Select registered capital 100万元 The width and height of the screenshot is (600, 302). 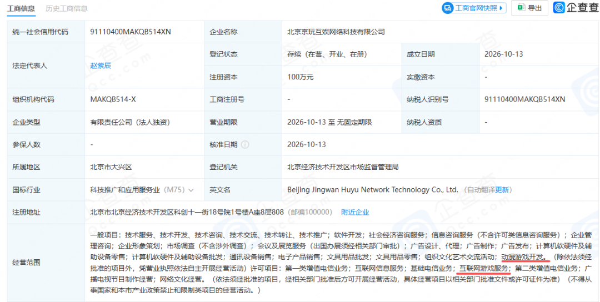point(301,77)
